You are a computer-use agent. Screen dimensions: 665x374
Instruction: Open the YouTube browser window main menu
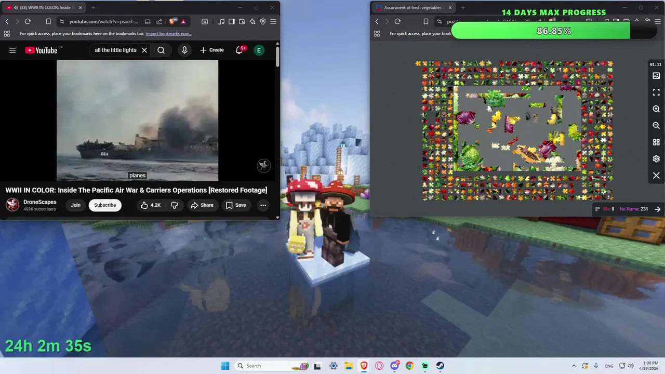coord(273,21)
